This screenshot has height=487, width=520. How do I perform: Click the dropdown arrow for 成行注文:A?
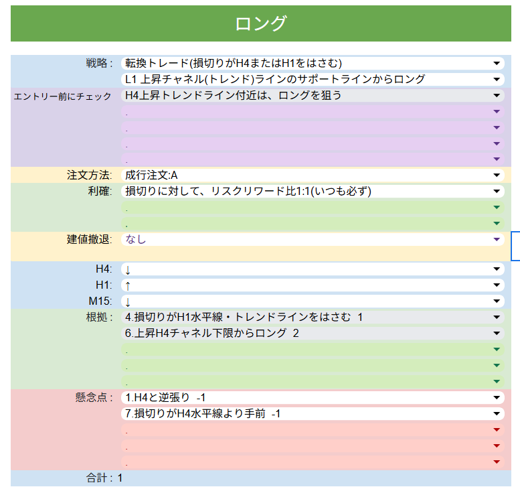(x=497, y=176)
